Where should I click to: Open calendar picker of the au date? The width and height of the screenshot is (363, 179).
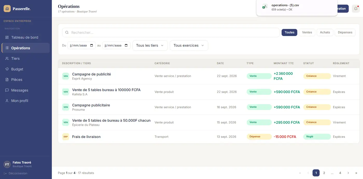(126, 45)
